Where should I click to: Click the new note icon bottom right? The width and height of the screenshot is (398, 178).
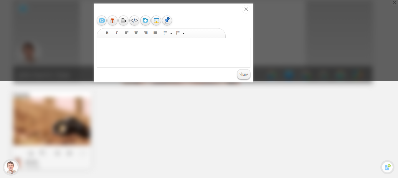click(x=387, y=167)
